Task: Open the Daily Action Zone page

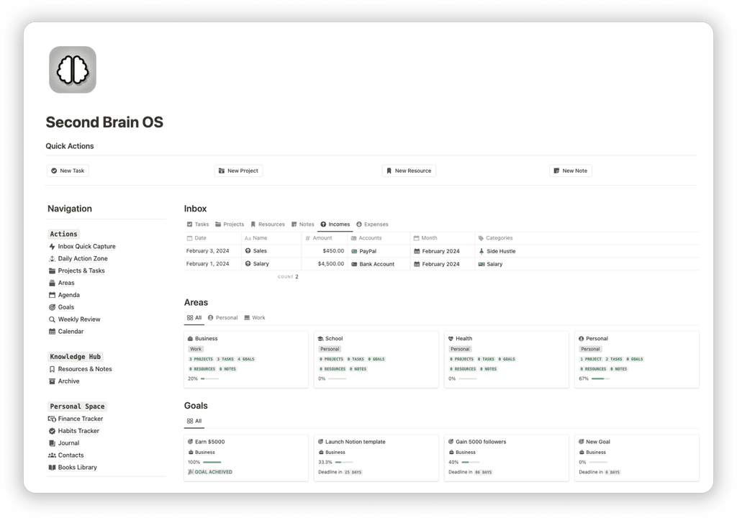Action: pyautogui.click(x=82, y=258)
